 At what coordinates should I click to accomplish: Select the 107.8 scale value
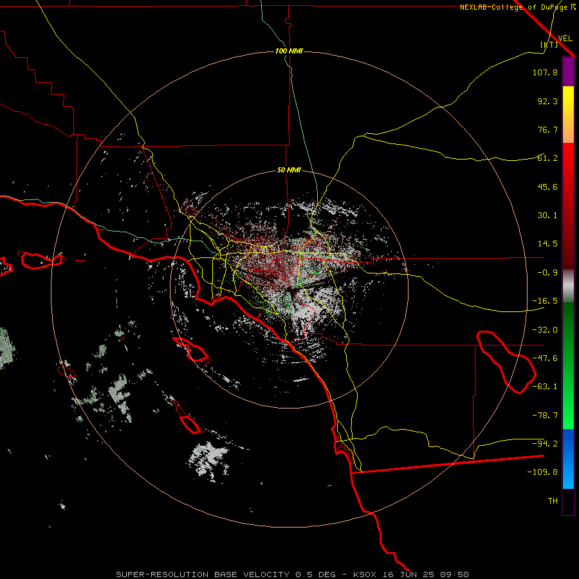click(x=545, y=72)
